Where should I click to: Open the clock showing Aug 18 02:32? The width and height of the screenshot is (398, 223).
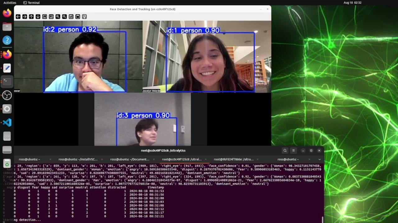pos(352,2)
